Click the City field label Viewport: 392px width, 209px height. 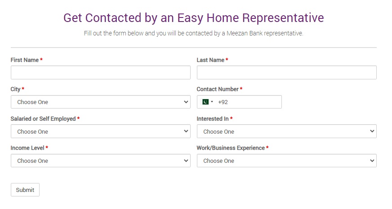point(16,89)
